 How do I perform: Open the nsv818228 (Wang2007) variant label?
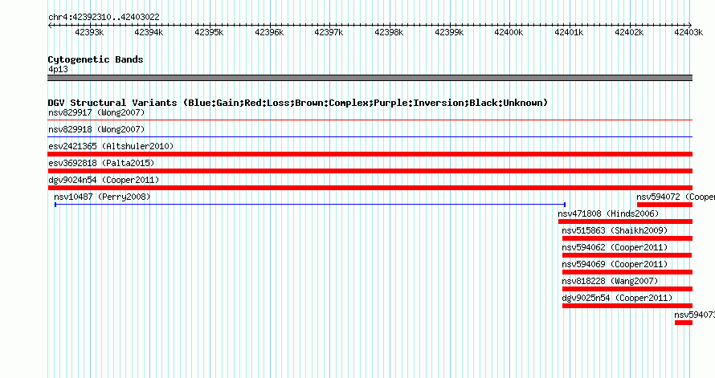[610, 281]
